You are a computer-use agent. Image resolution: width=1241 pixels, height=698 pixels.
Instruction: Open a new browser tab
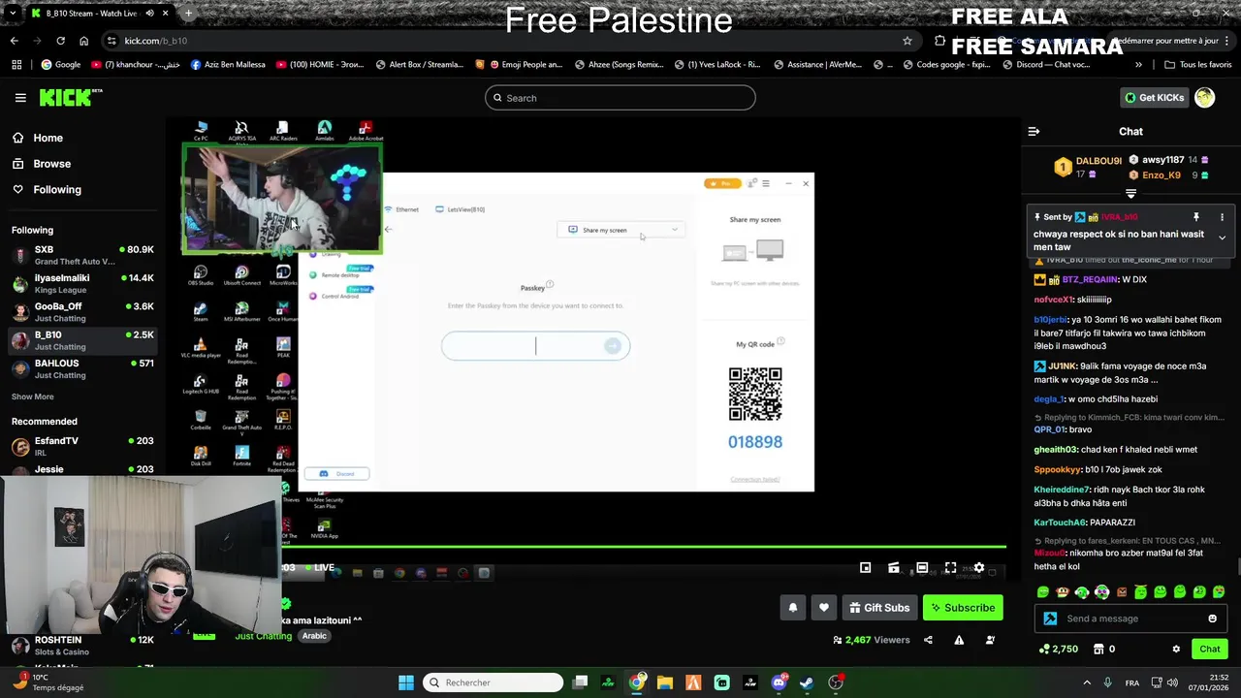point(188,14)
